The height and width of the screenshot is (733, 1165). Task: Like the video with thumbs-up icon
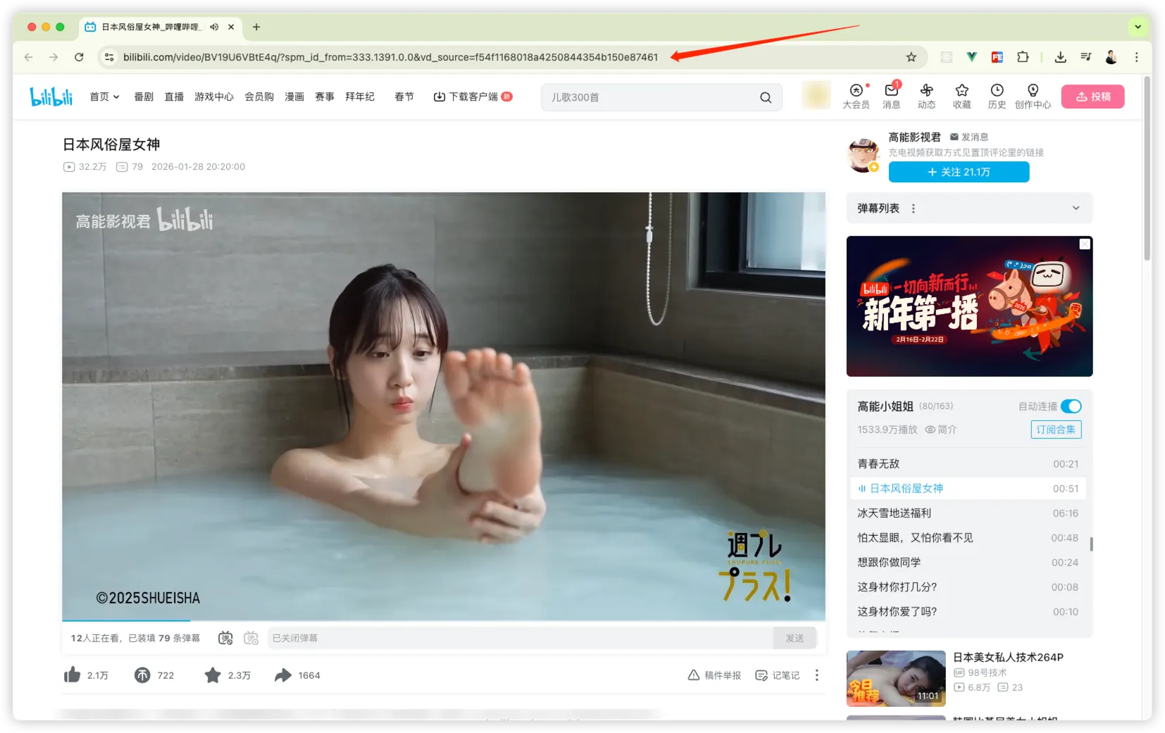[72, 675]
